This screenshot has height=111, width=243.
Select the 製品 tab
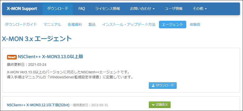click(92, 25)
